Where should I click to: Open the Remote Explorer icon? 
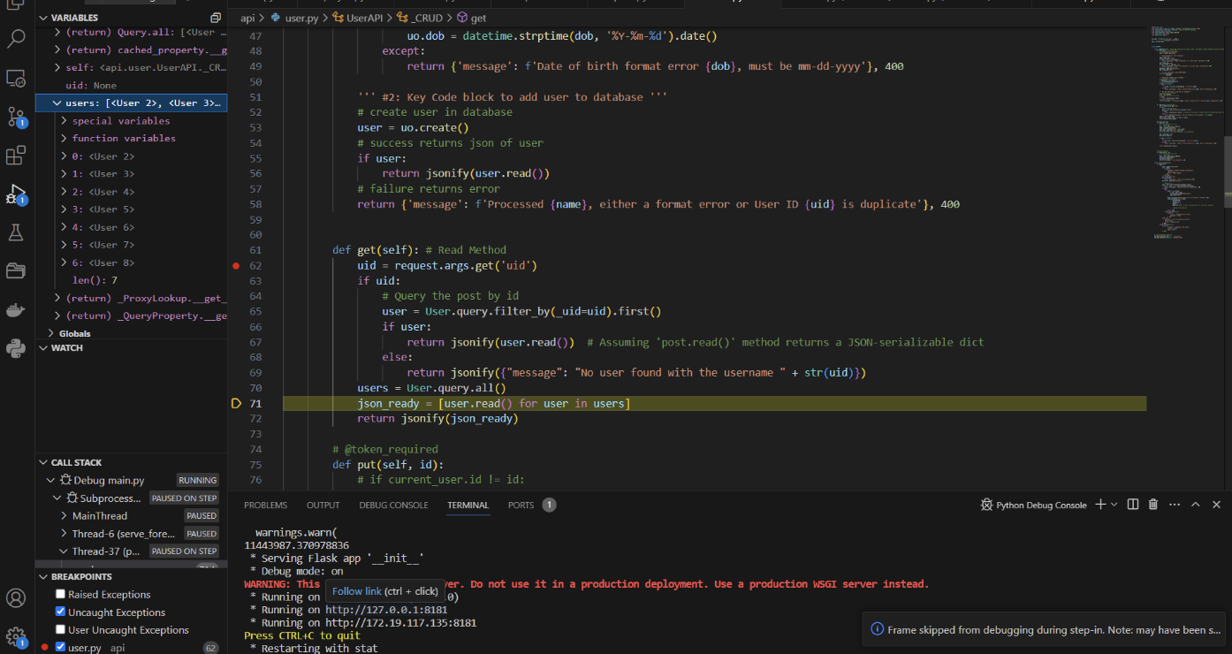point(17,79)
